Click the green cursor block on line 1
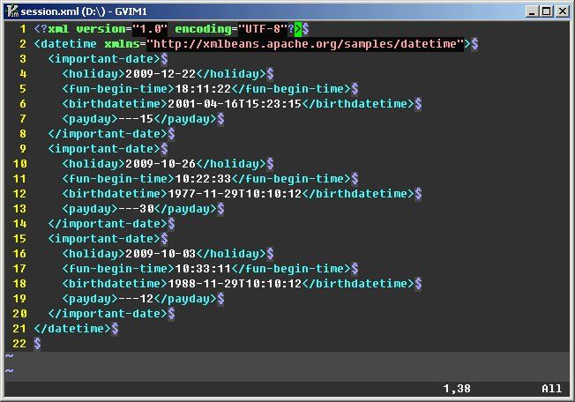 click(298, 29)
